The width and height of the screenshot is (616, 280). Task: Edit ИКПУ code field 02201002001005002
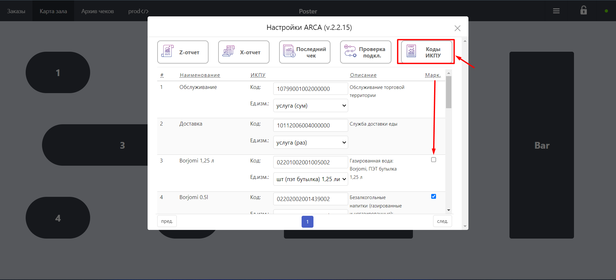coord(311,162)
